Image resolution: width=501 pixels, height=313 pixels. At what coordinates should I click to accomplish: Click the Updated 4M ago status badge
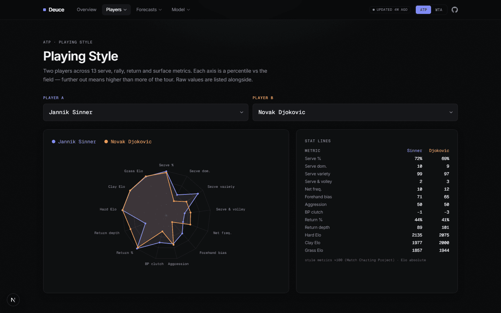point(390,10)
